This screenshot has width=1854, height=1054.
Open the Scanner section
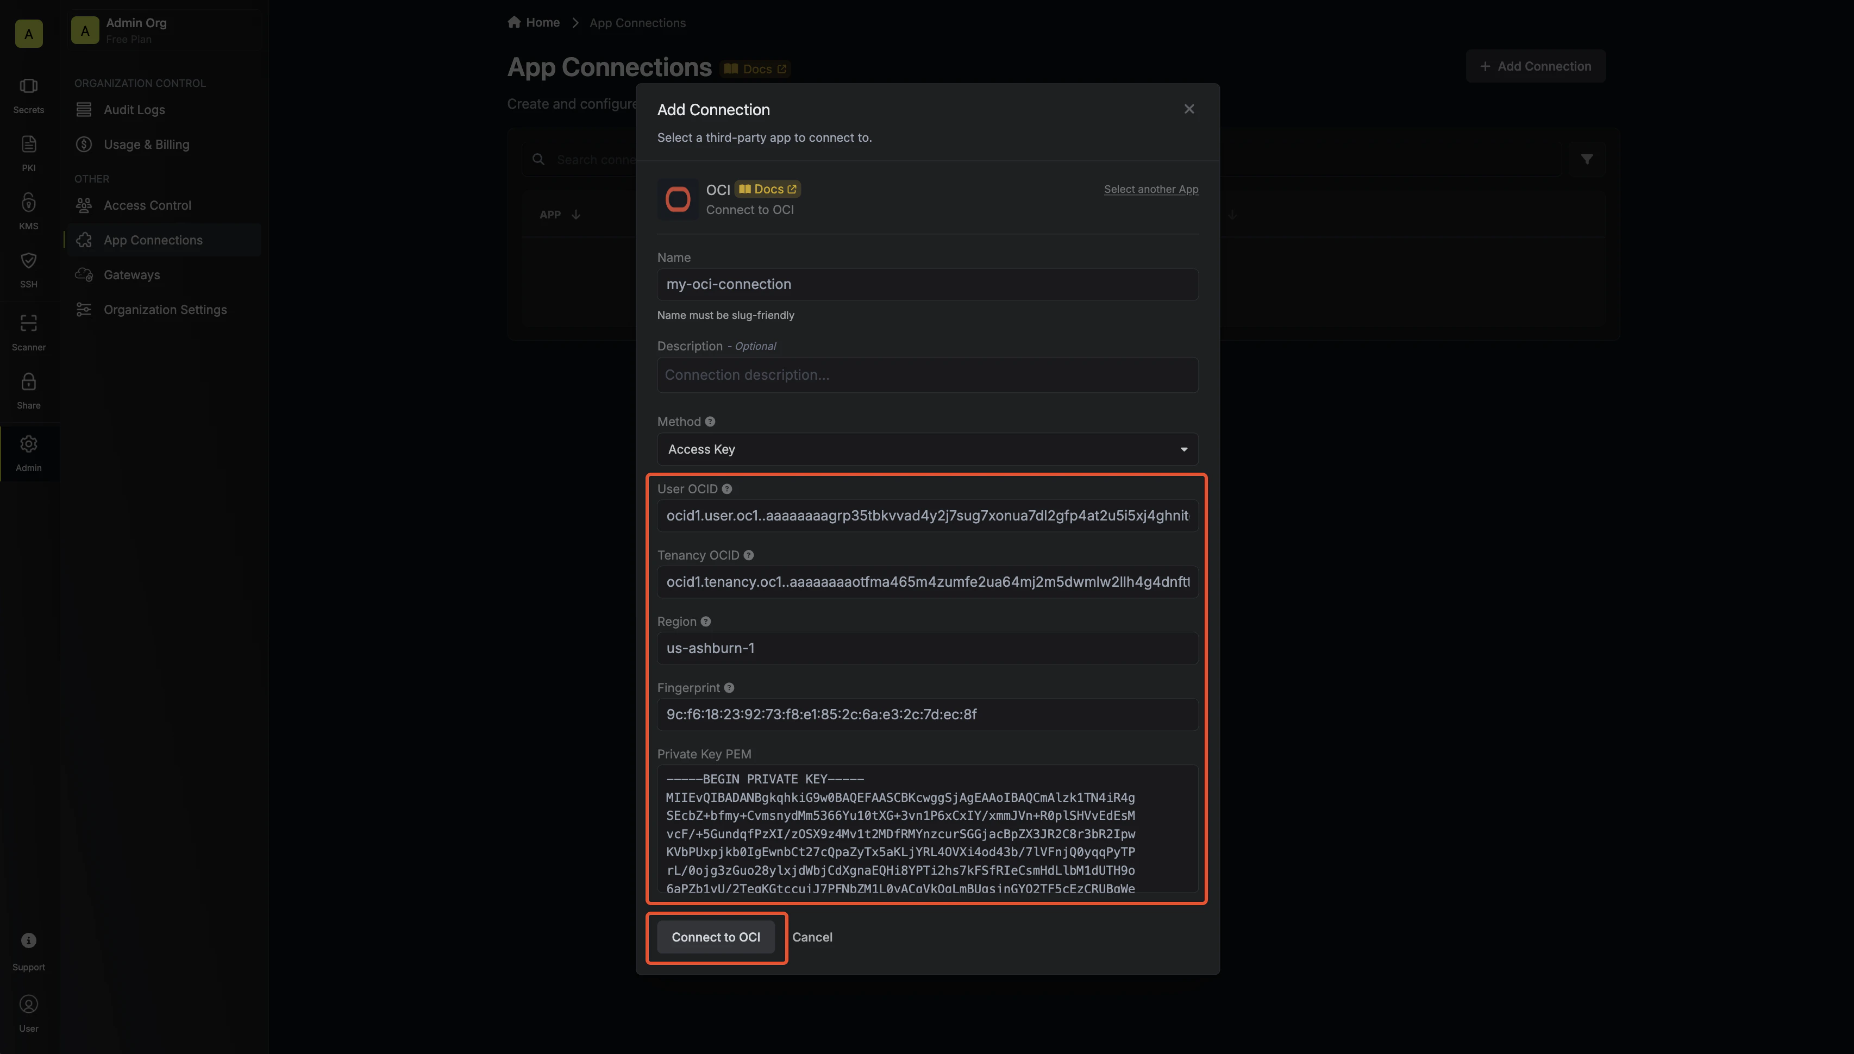pyautogui.click(x=28, y=332)
